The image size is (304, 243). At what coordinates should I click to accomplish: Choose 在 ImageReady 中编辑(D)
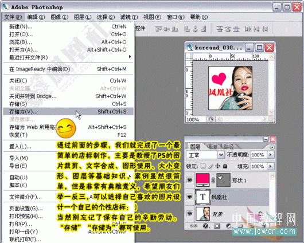coord(68,69)
